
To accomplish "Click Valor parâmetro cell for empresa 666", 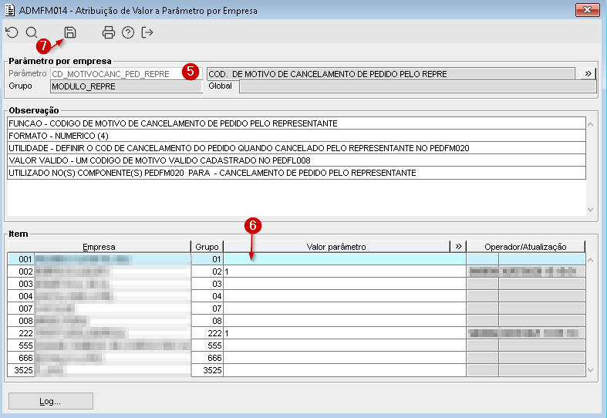I will (x=345, y=358).
